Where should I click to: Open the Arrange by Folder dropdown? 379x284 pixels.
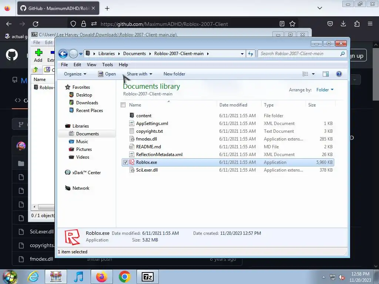pos(325,90)
